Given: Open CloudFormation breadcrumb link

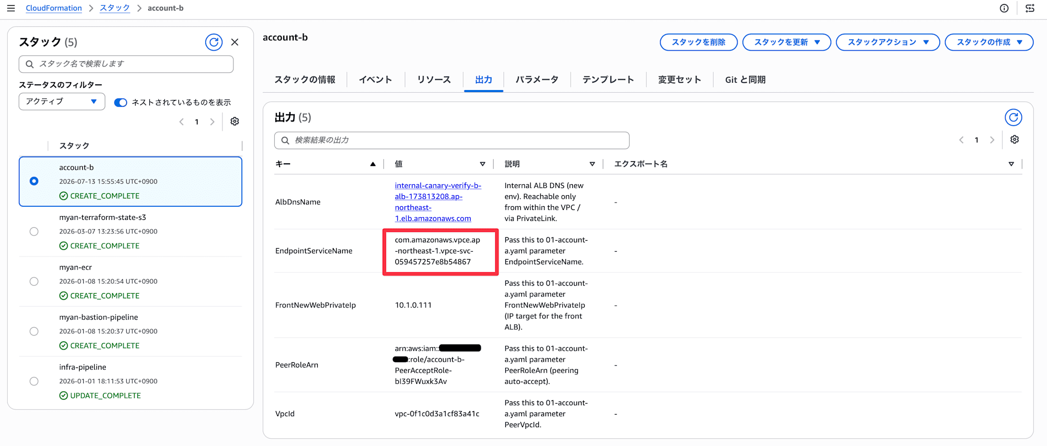Looking at the screenshot, I should (54, 8).
